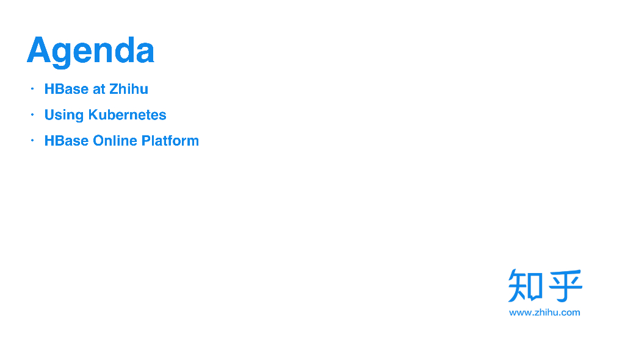Click the bullet dot before 'HBase at Zhihu'
This screenshot has height=351, width=625.
point(32,89)
